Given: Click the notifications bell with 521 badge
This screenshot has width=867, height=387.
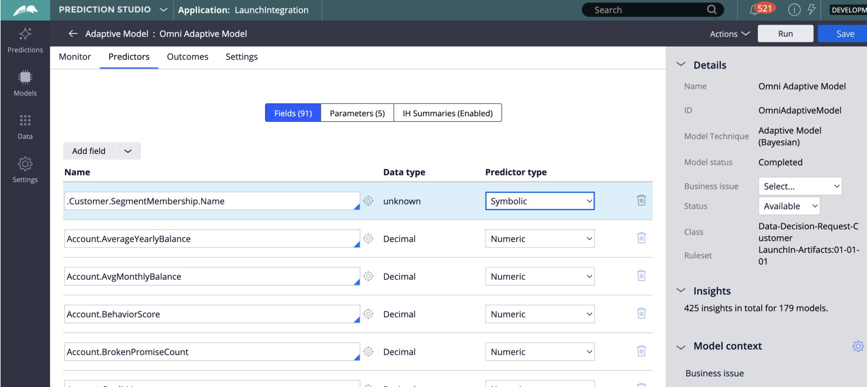Looking at the screenshot, I should click(x=756, y=10).
